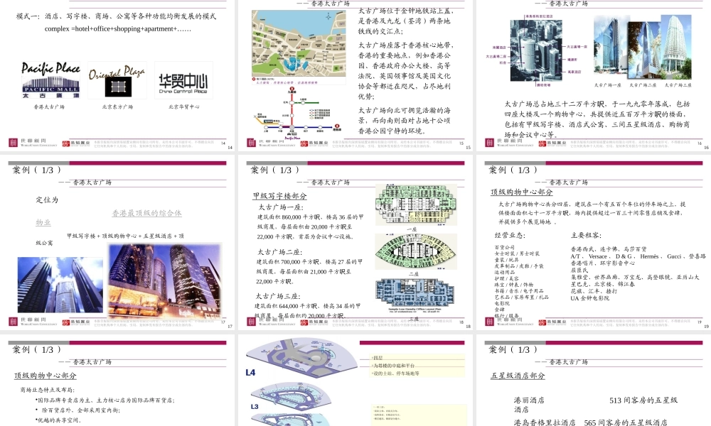Image resolution: width=711 pixels, height=426 pixels.
Task: Click the 世联顾问 footer logo on the floor plans slide
Action: (x=271, y=322)
